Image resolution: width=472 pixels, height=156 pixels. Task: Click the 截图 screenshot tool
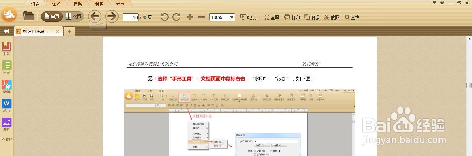pyautogui.click(x=332, y=17)
